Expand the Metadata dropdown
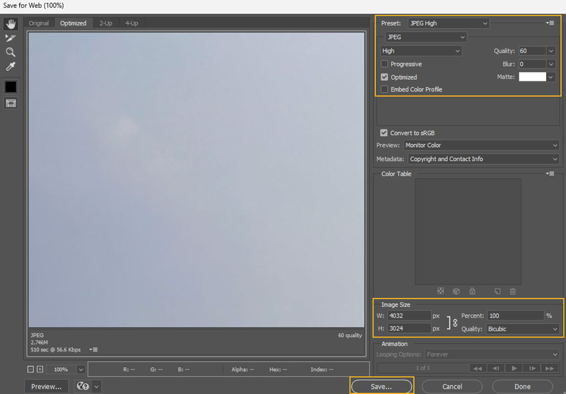The width and height of the screenshot is (566, 394). coord(483,159)
